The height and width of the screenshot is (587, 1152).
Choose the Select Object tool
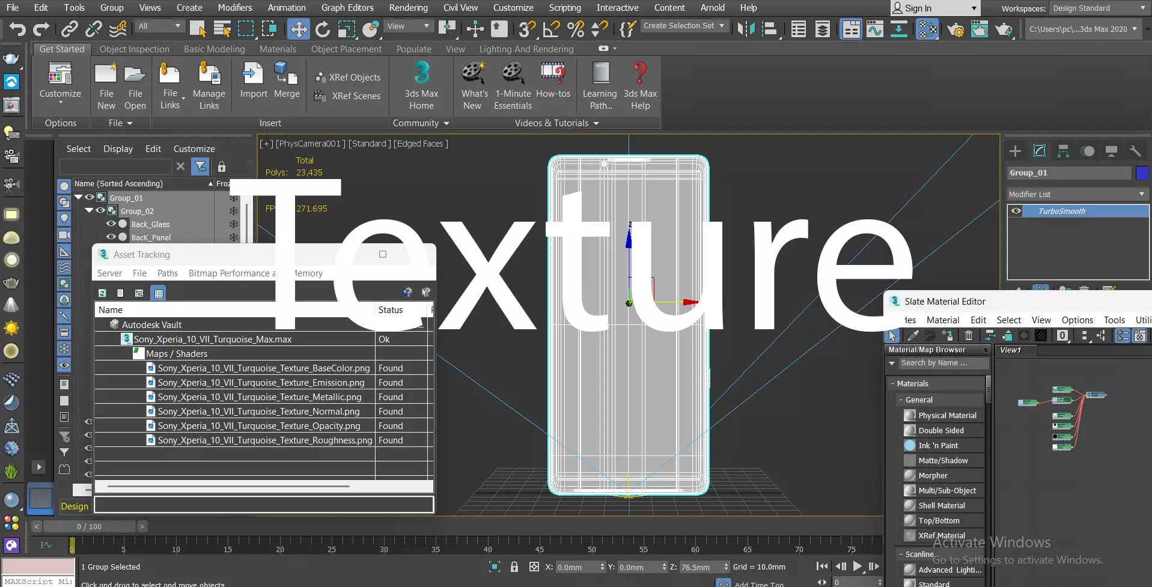(197, 29)
